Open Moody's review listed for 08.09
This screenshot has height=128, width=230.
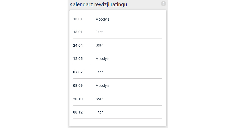pyautogui.click(x=102, y=86)
